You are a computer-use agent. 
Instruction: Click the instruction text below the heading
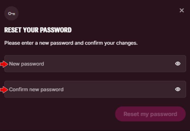pos(71,43)
